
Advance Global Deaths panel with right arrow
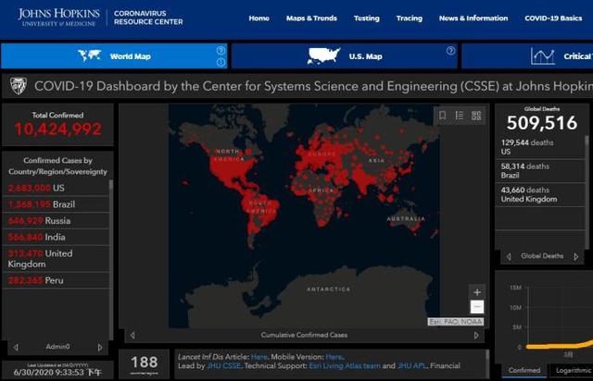coord(575,255)
